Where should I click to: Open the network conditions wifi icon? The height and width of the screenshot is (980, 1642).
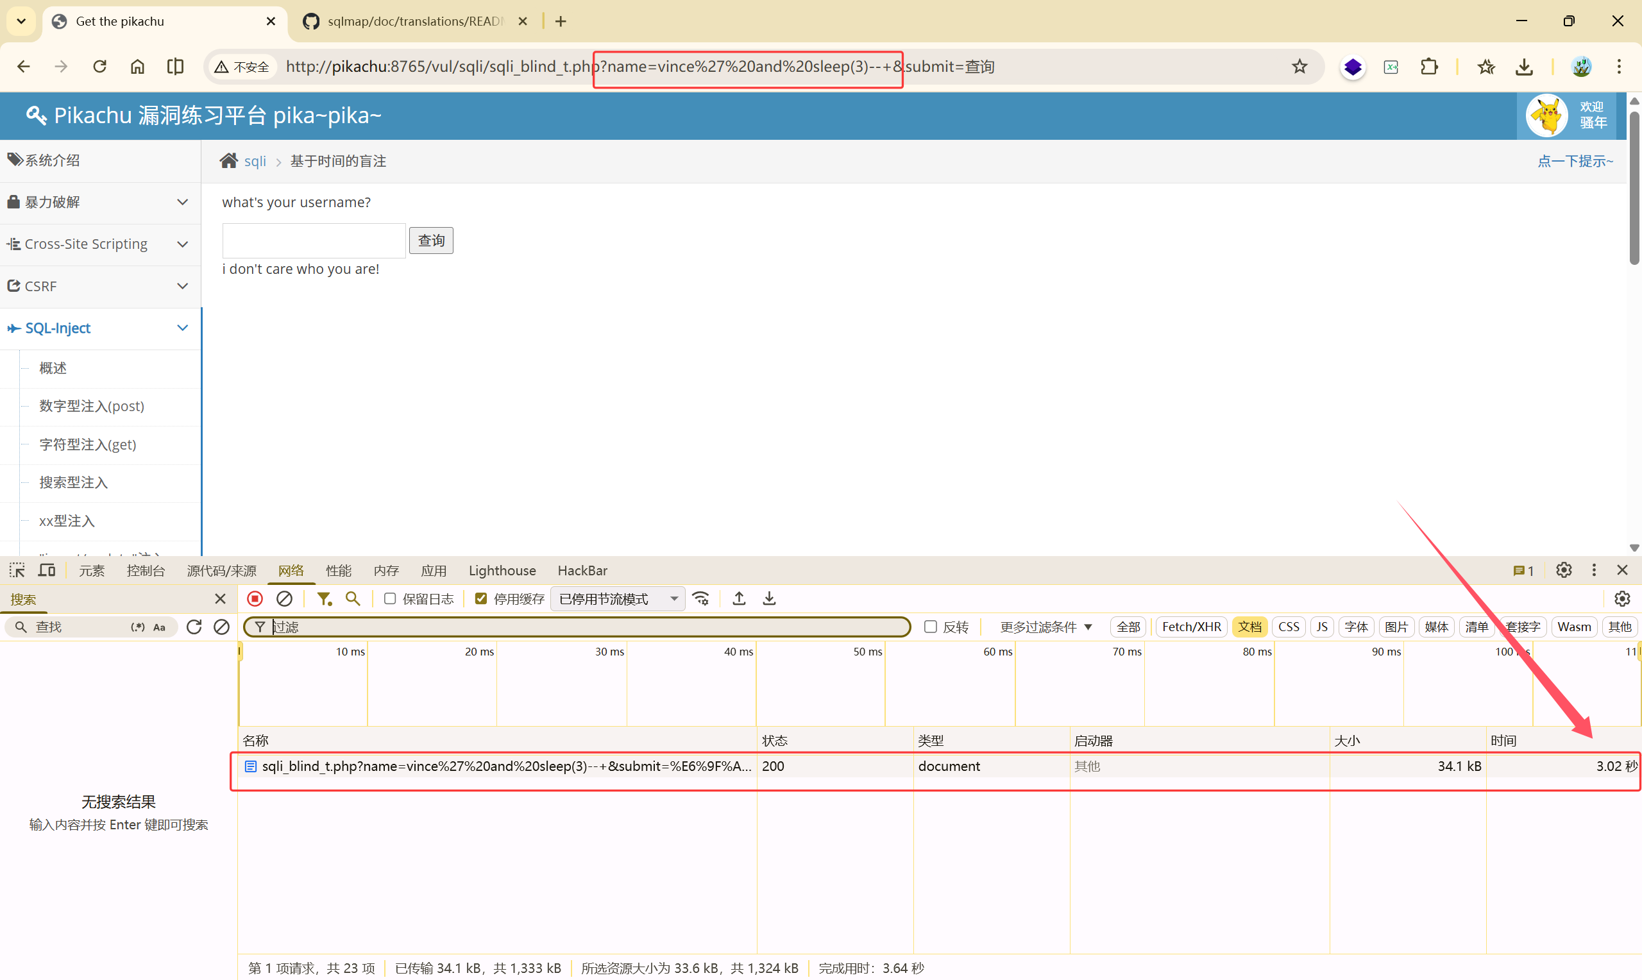point(700,598)
